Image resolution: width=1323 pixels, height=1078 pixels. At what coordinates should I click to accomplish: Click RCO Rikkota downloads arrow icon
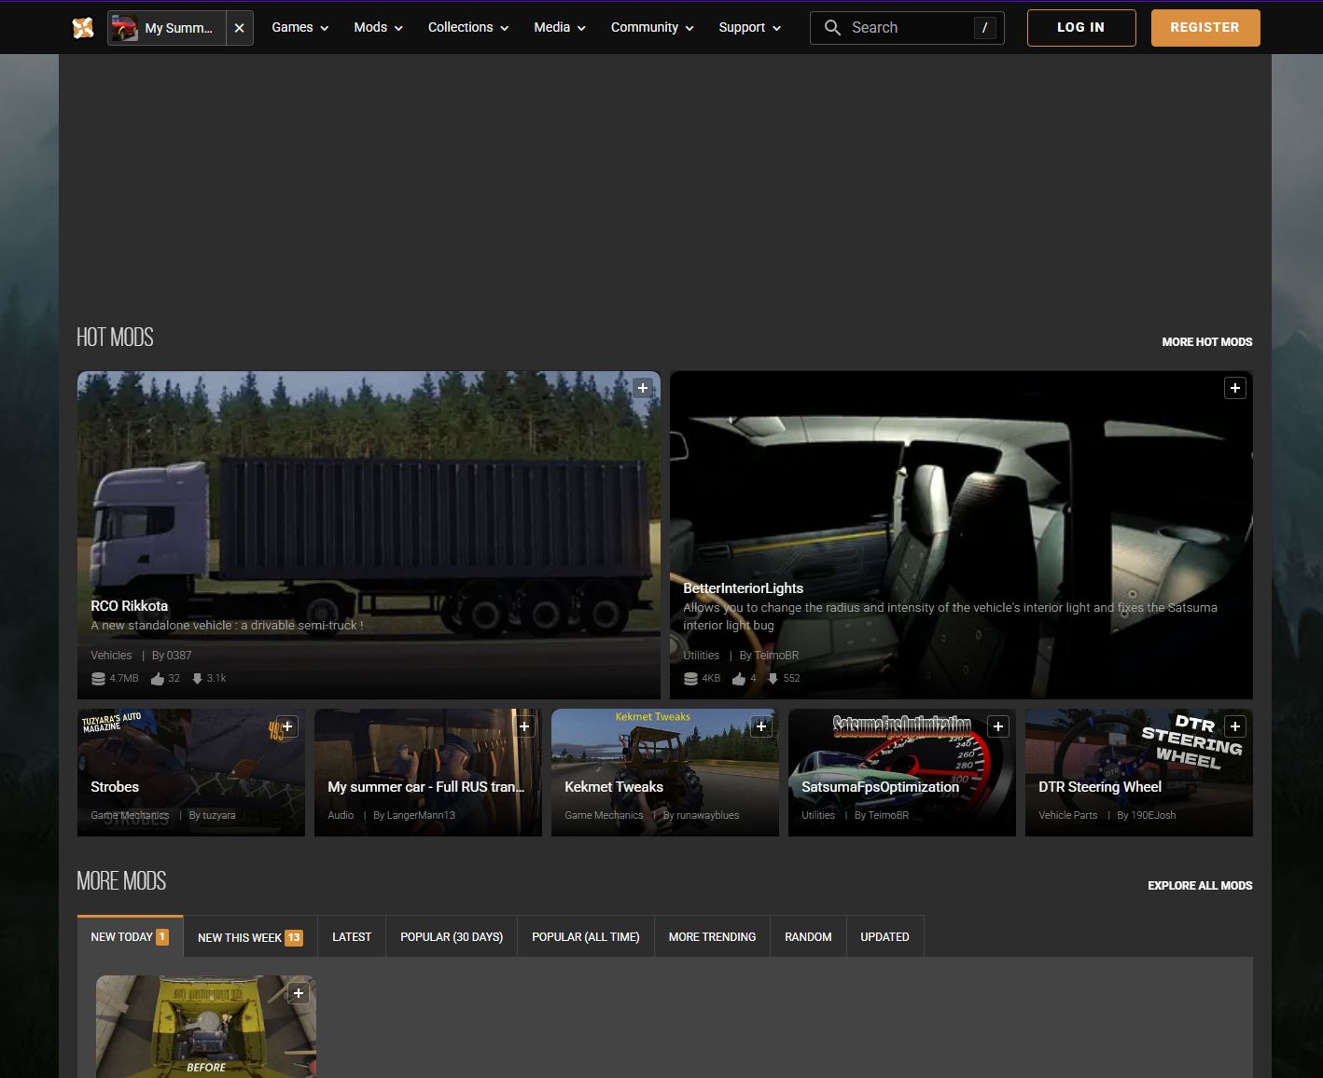coord(197,679)
